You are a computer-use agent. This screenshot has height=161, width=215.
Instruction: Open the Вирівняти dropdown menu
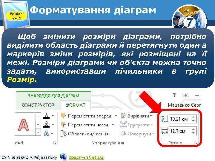pyautogui.click(x=151, y=116)
